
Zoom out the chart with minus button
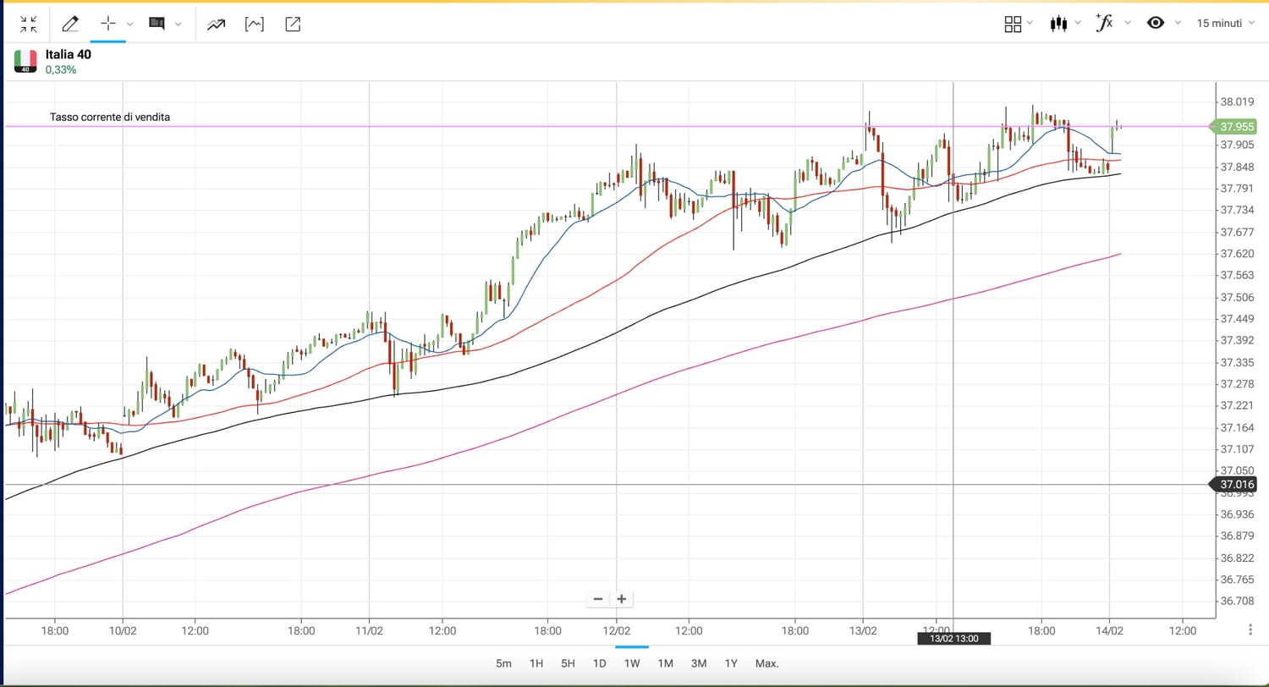[598, 599]
